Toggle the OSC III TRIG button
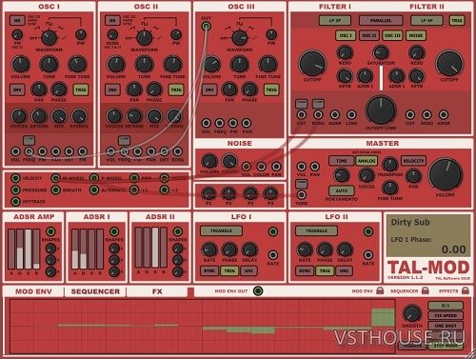The width and height of the screenshot is (476, 359). (x=271, y=90)
